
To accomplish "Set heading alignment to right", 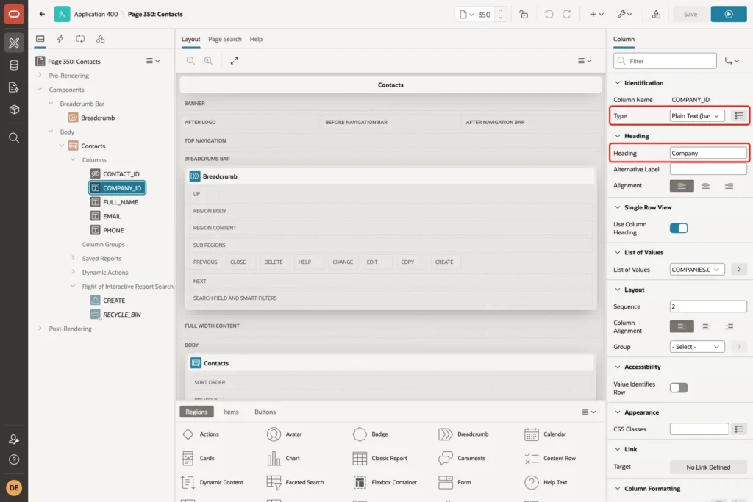I will click(729, 186).
